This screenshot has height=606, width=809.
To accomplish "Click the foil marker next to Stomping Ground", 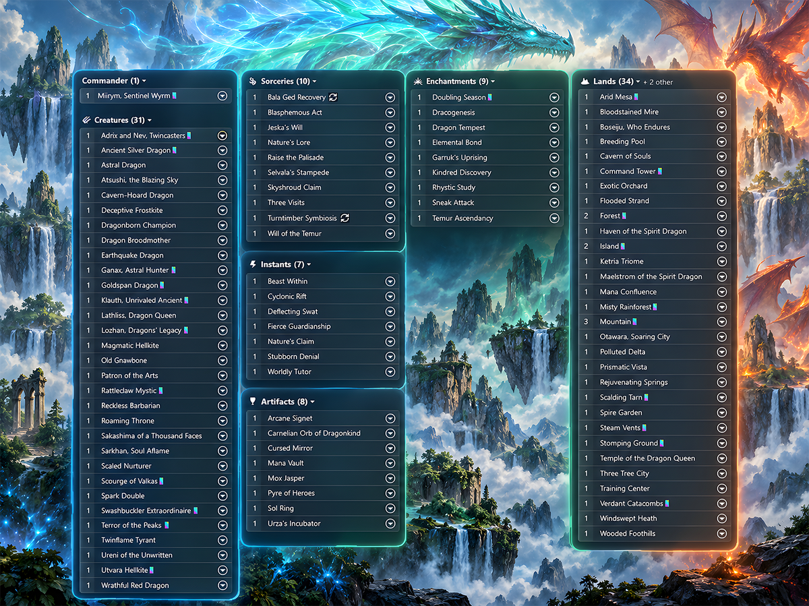I will tap(662, 444).
